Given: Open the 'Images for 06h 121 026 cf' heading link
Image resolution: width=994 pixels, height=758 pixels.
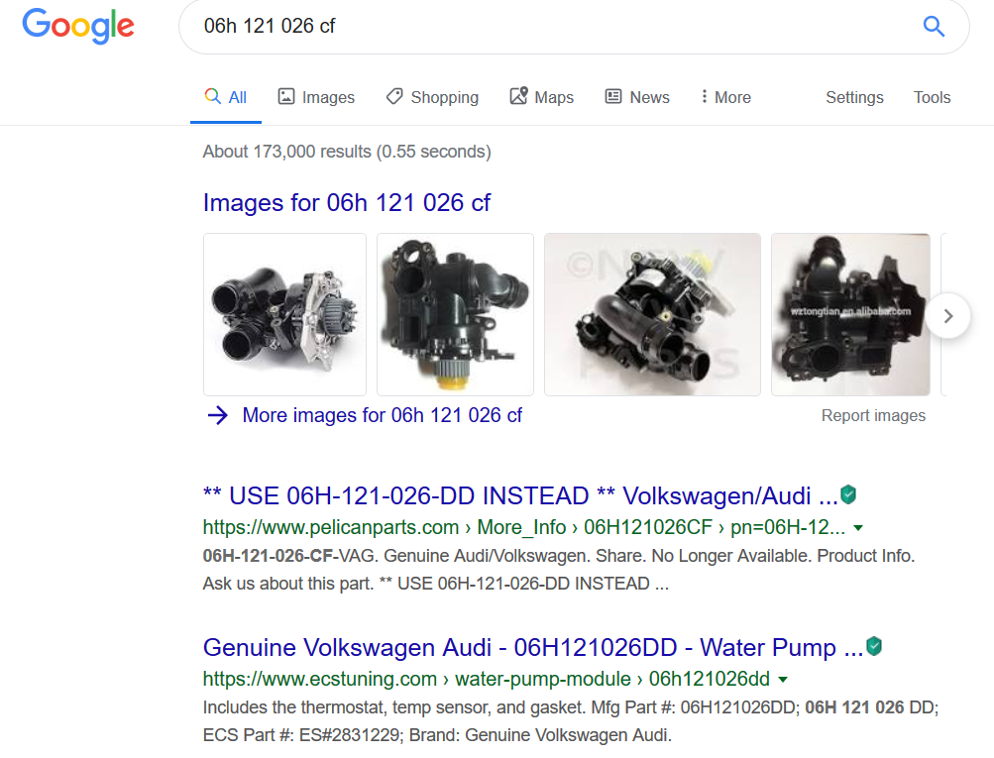Looking at the screenshot, I should pos(346,203).
